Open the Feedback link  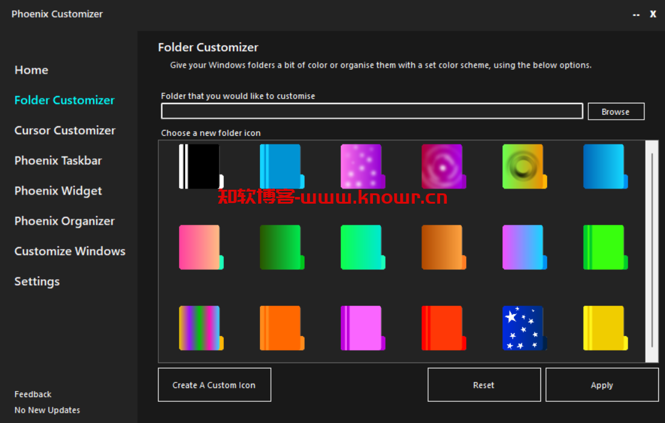[33, 394]
